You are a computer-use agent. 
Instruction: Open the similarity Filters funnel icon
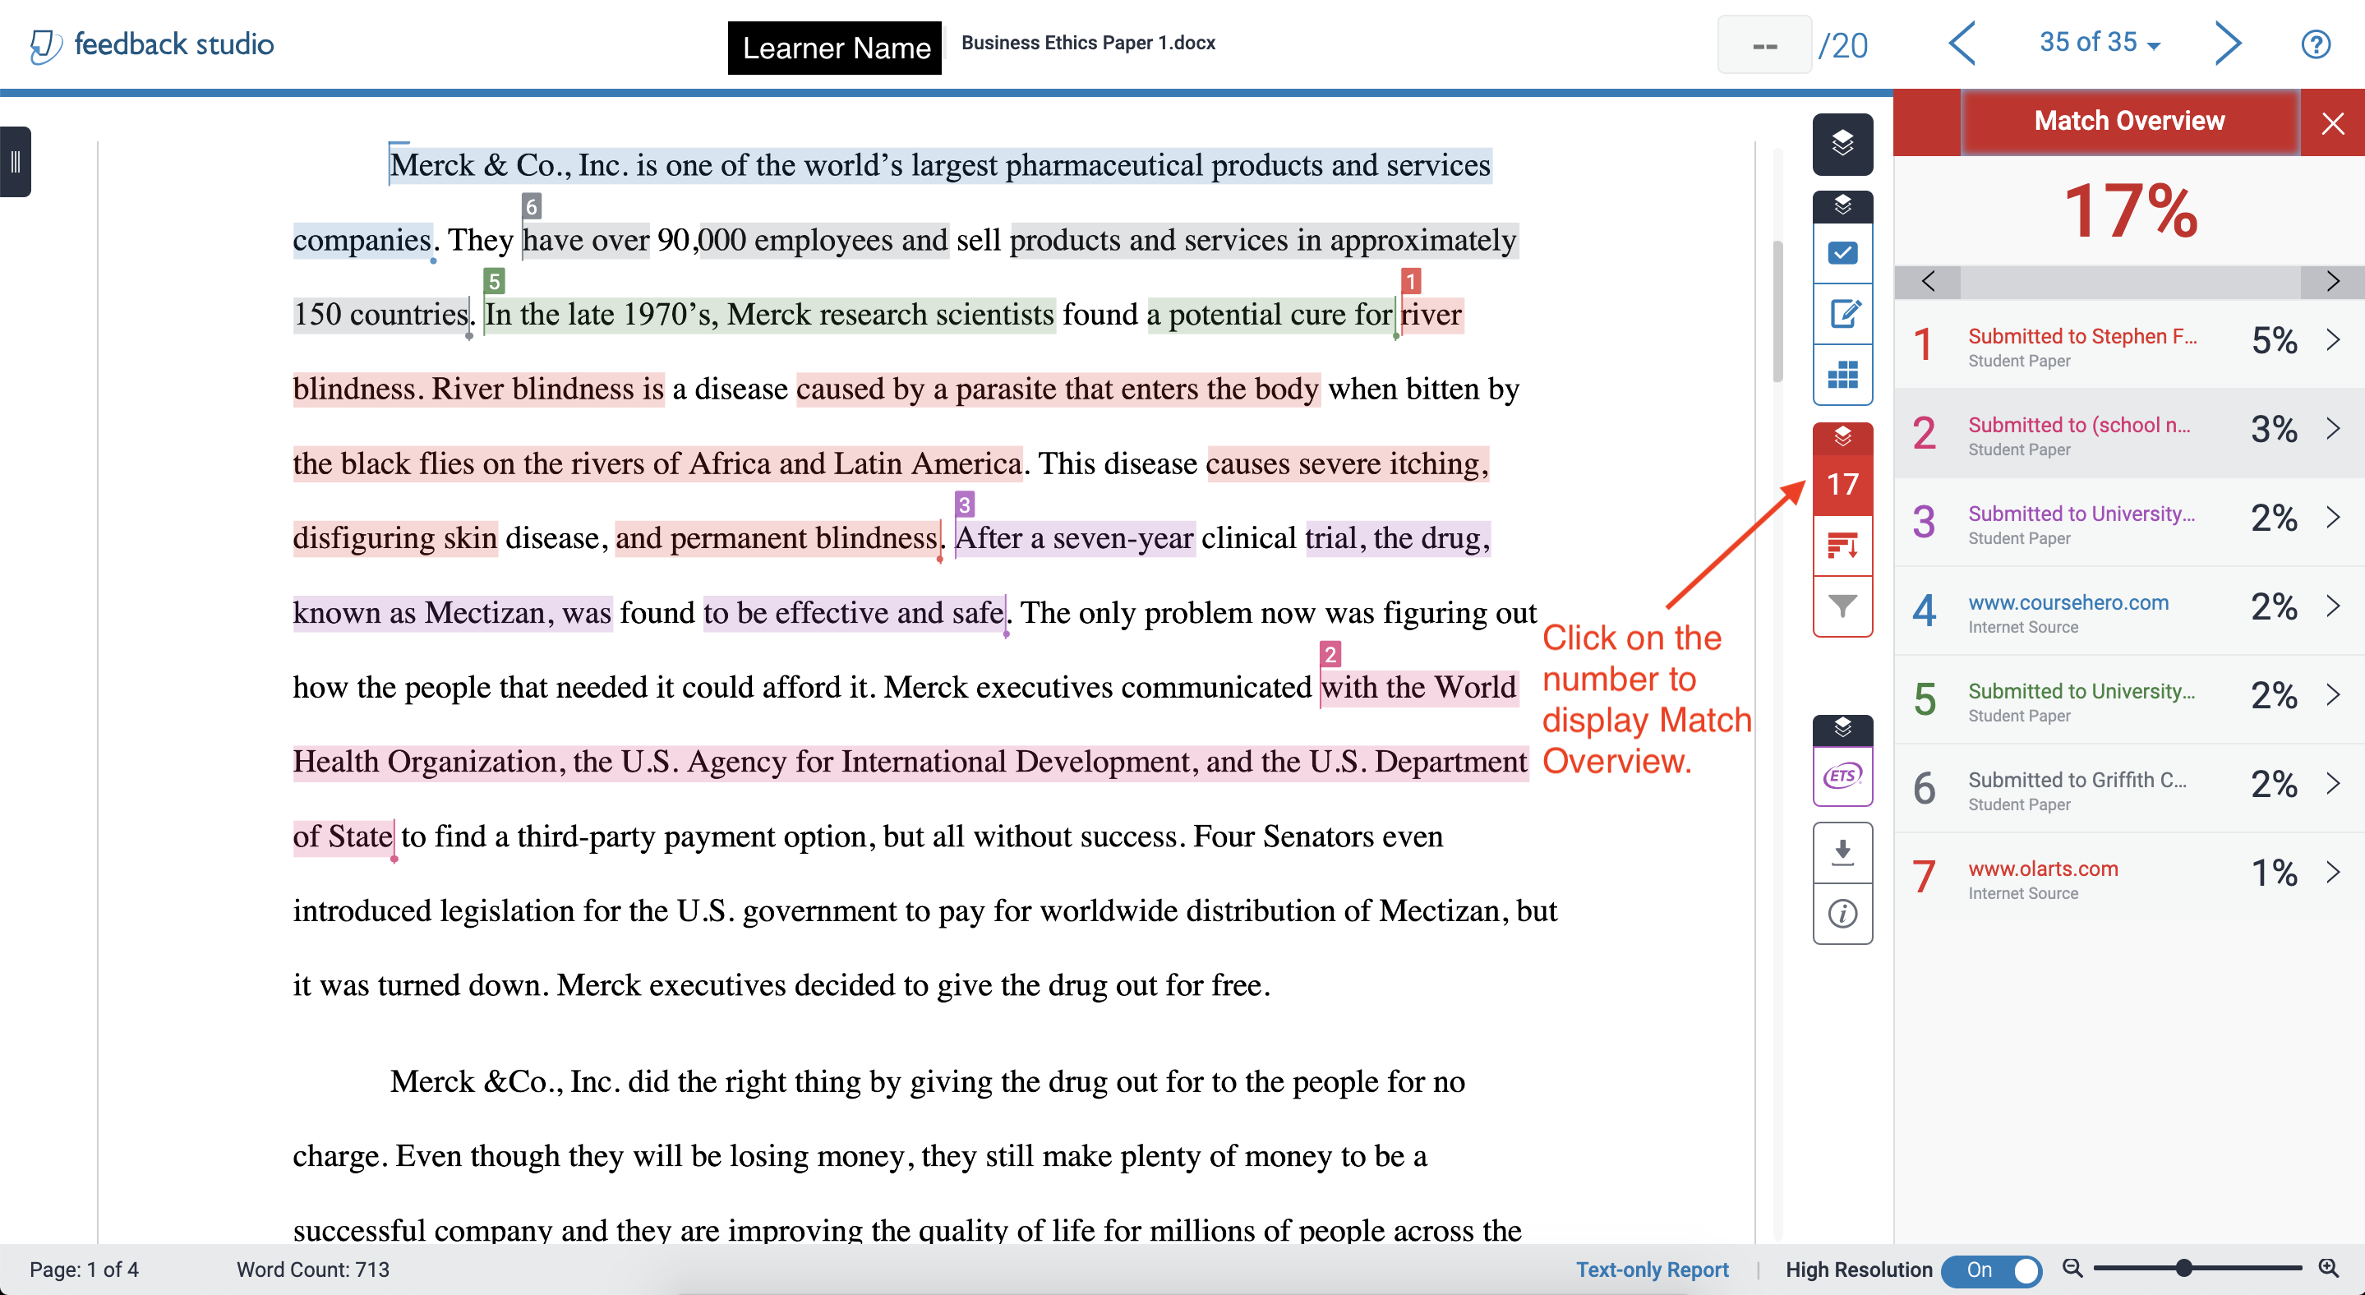[x=1842, y=606]
